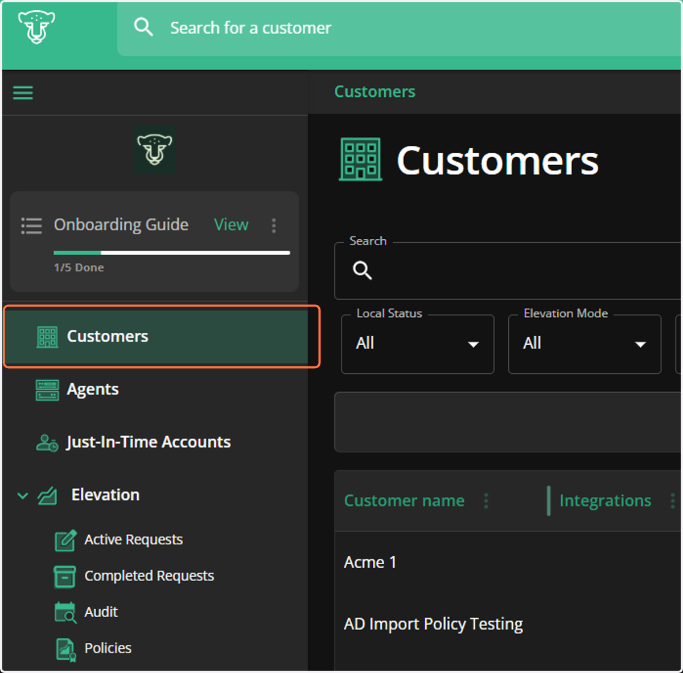The height and width of the screenshot is (673, 683).
Task: Open Completed Requests
Action: pyautogui.click(x=149, y=576)
